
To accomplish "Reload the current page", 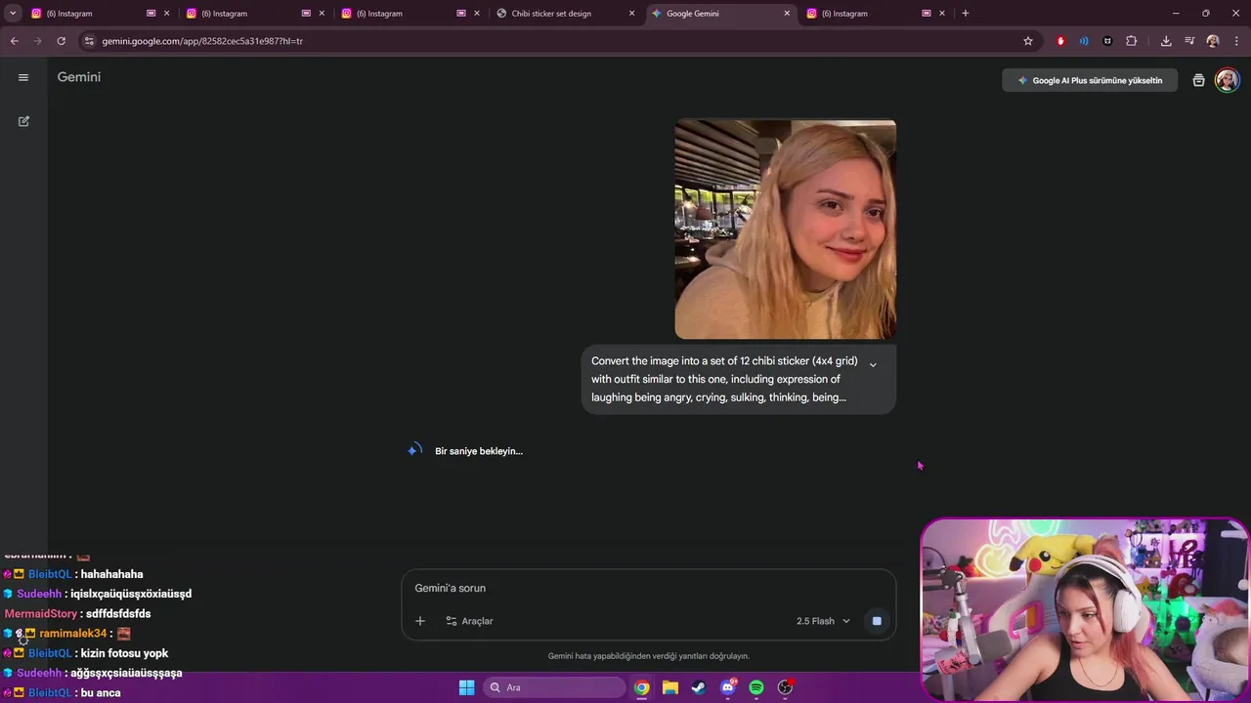I will [61, 41].
